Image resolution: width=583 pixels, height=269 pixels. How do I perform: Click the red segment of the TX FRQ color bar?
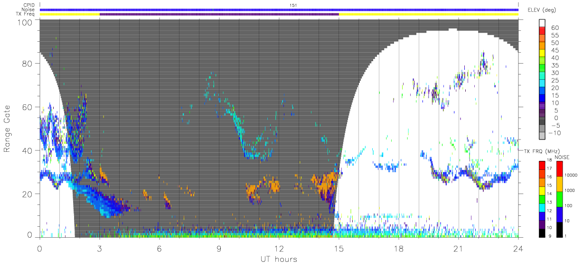tap(542, 165)
